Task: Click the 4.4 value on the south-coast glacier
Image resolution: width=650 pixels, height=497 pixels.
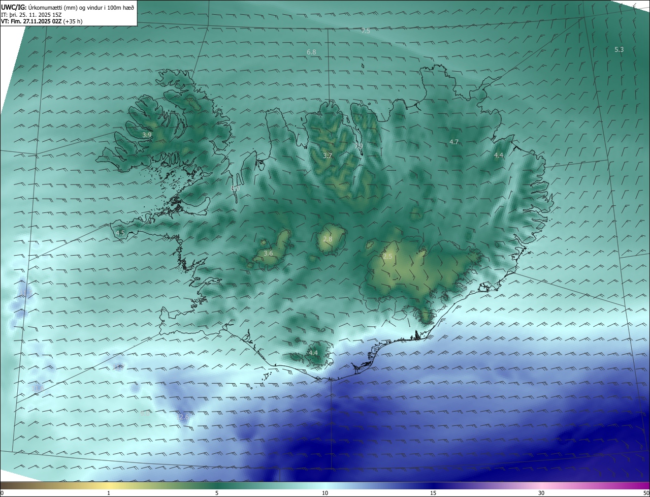Action: pyautogui.click(x=313, y=353)
